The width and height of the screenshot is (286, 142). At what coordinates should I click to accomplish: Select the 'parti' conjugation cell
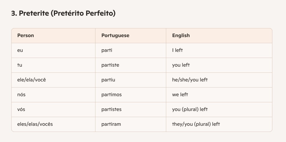click(x=107, y=50)
